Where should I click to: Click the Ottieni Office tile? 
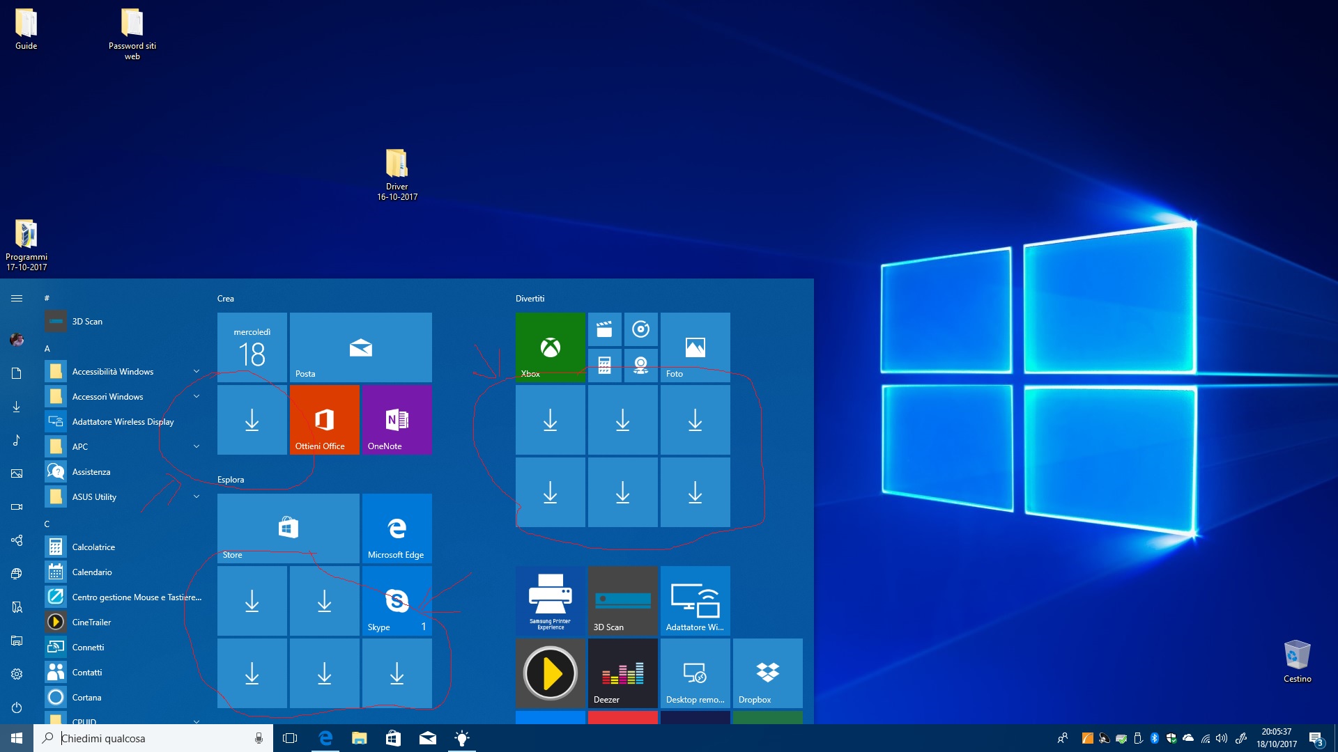[x=324, y=420]
